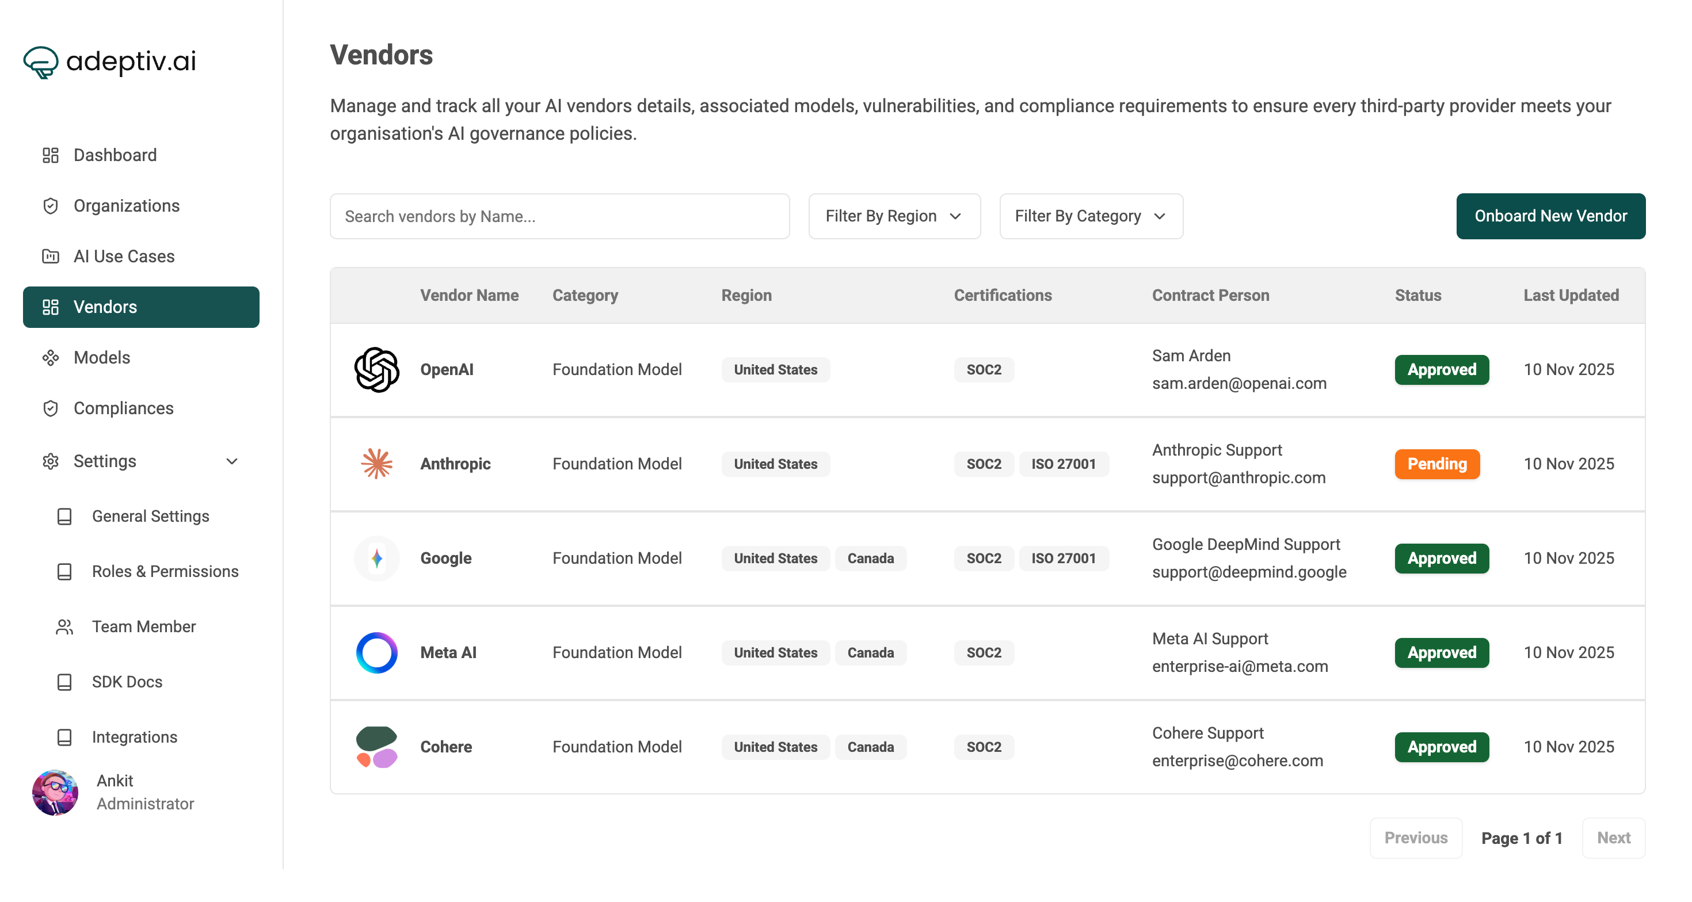Click the Google vendor logo icon

coord(376,558)
